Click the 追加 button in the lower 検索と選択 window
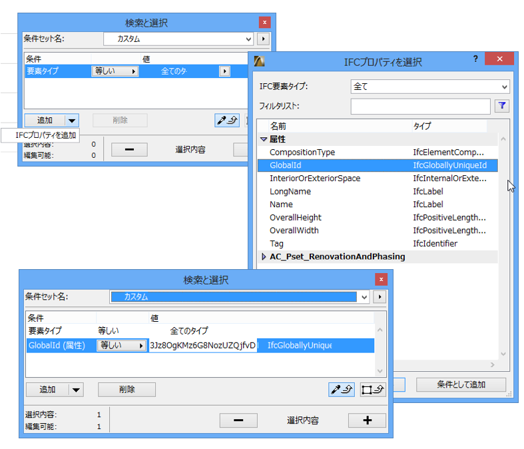 tap(47, 390)
